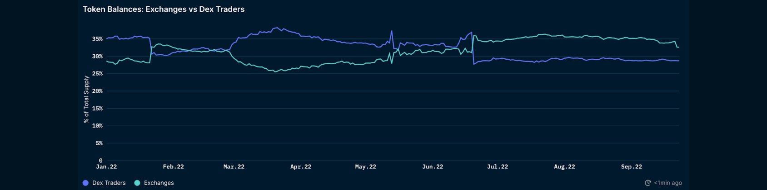Click the Dex Traders spike peak in mid-May

pos(392,31)
